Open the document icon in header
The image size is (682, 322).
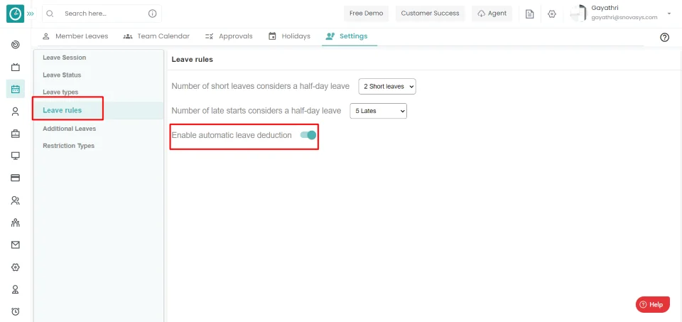tap(529, 14)
